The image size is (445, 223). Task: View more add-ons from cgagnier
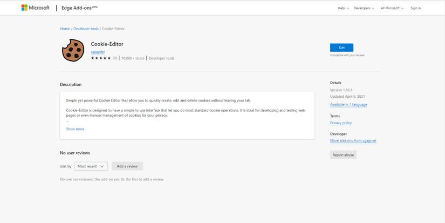point(353,140)
